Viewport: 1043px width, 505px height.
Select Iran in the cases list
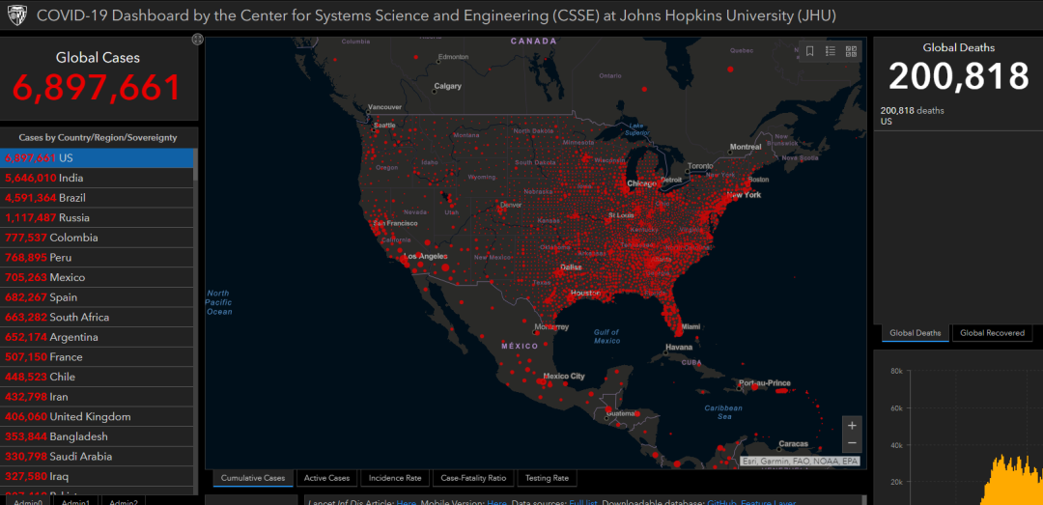97,397
